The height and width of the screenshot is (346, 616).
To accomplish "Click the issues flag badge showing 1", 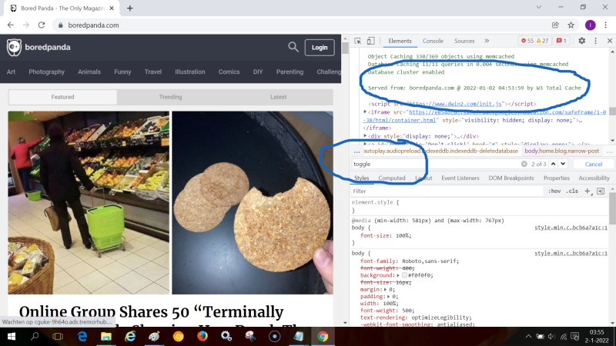I will click(x=562, y=41).
